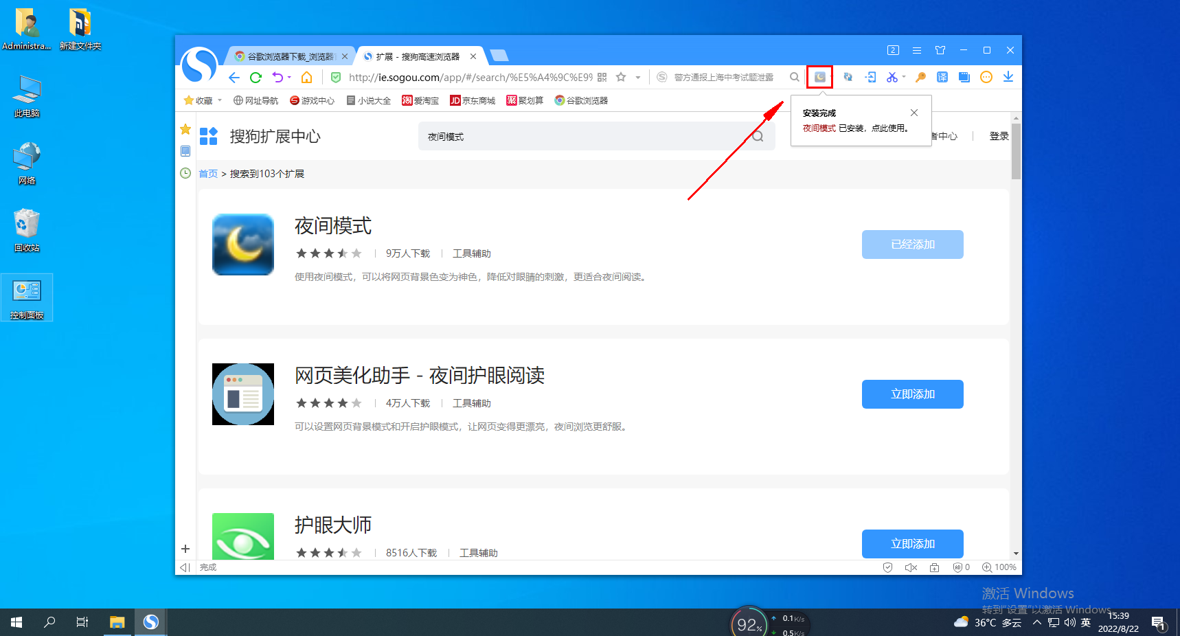Click 首页 breadcrumb link
The image size is (1180, 636).
[208, 174]
